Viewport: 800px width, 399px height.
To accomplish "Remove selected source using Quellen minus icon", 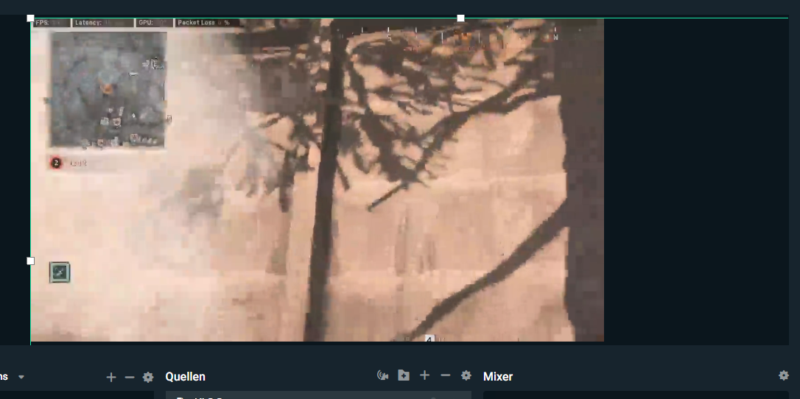I will 445,375.
